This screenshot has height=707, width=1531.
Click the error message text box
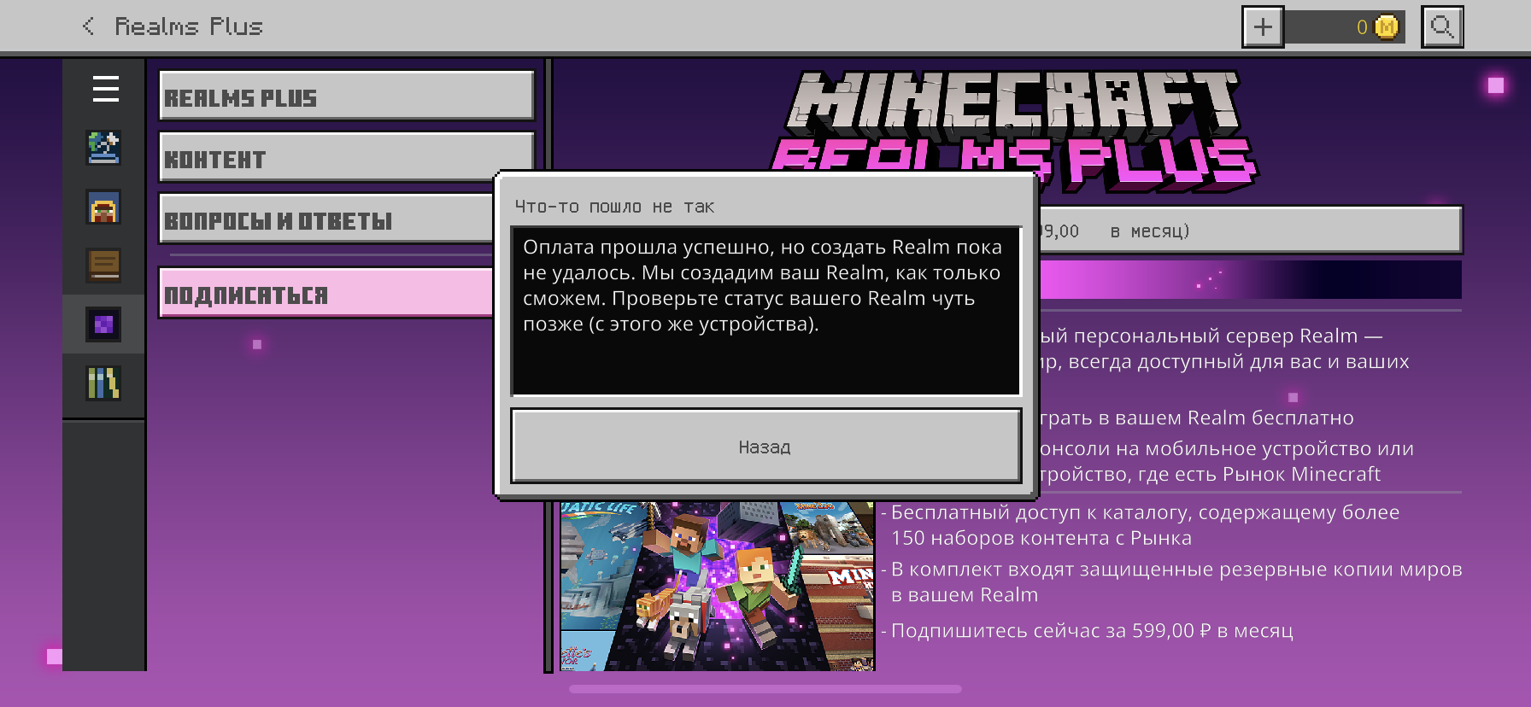(x=765, y=311)
